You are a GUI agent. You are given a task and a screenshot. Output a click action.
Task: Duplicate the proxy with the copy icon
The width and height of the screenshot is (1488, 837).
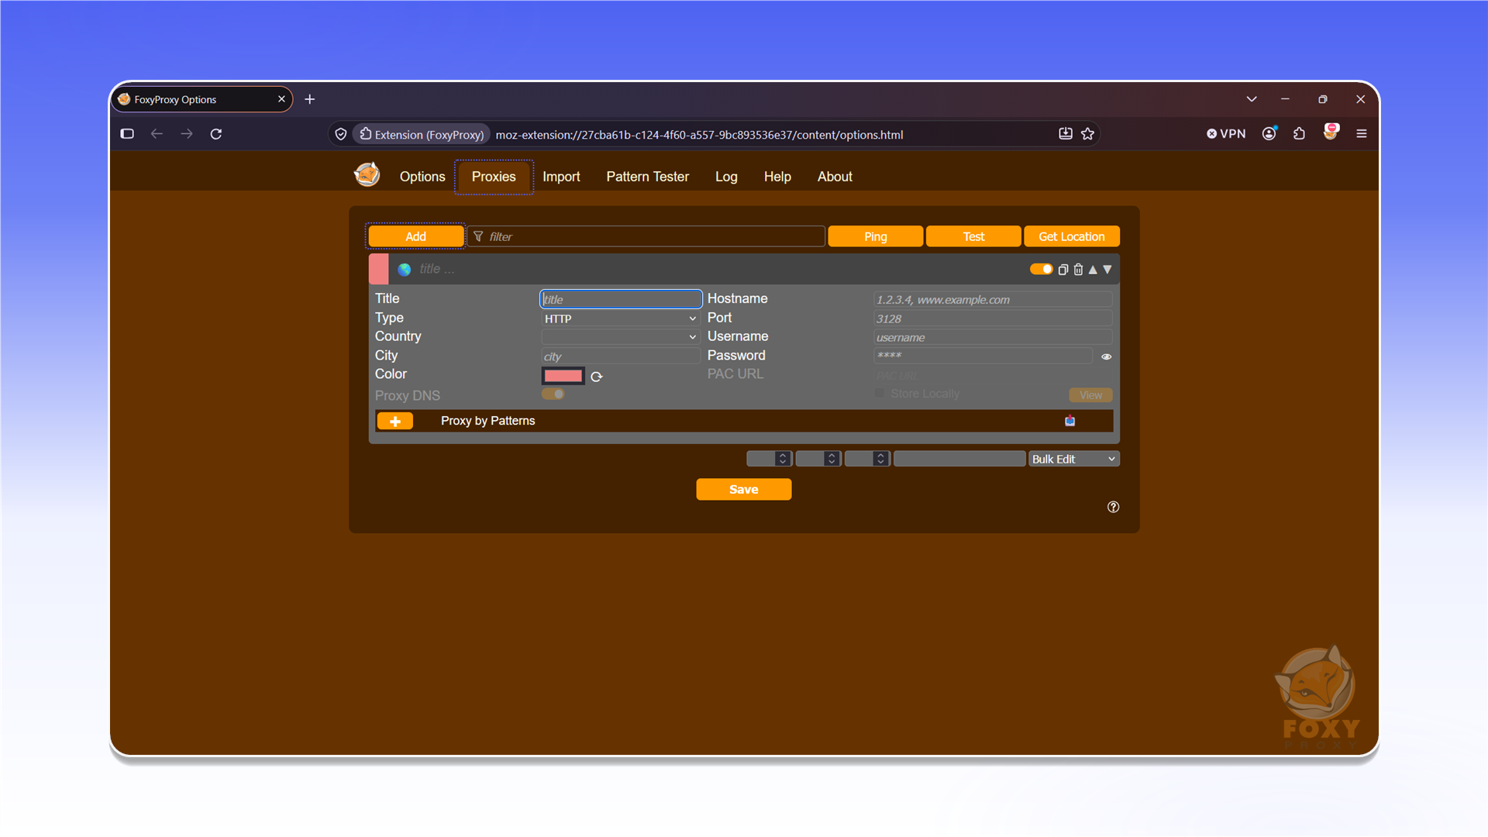click(1063, 270)
